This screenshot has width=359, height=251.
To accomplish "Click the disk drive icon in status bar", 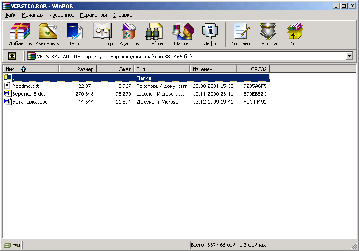I will coord(7,245).
